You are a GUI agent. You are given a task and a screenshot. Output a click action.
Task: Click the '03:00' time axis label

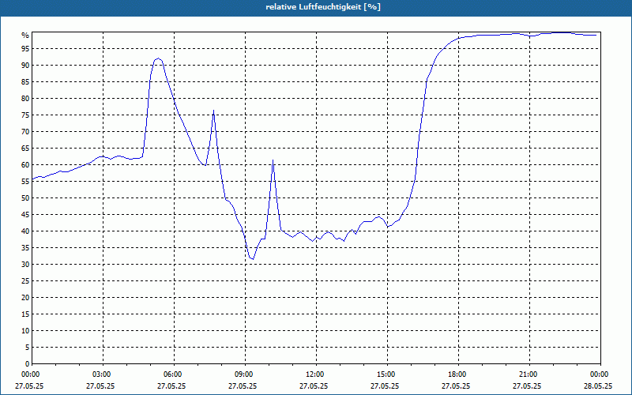[x=103, y=374]
